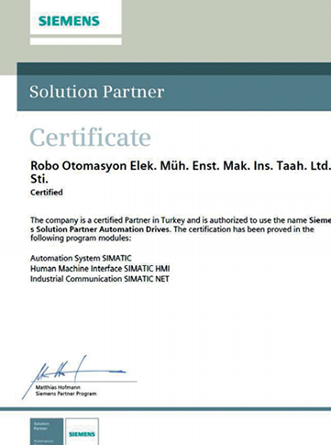Click the 'Certificate' title
This screenshot has width=331, height=445.
pos(90,138)
